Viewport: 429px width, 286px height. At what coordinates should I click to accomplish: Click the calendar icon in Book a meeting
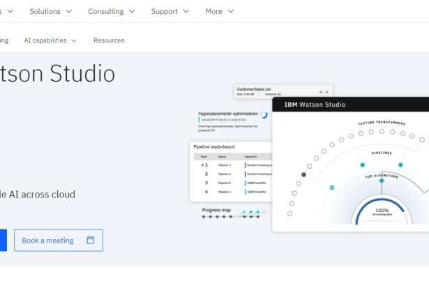coord(90,240)
